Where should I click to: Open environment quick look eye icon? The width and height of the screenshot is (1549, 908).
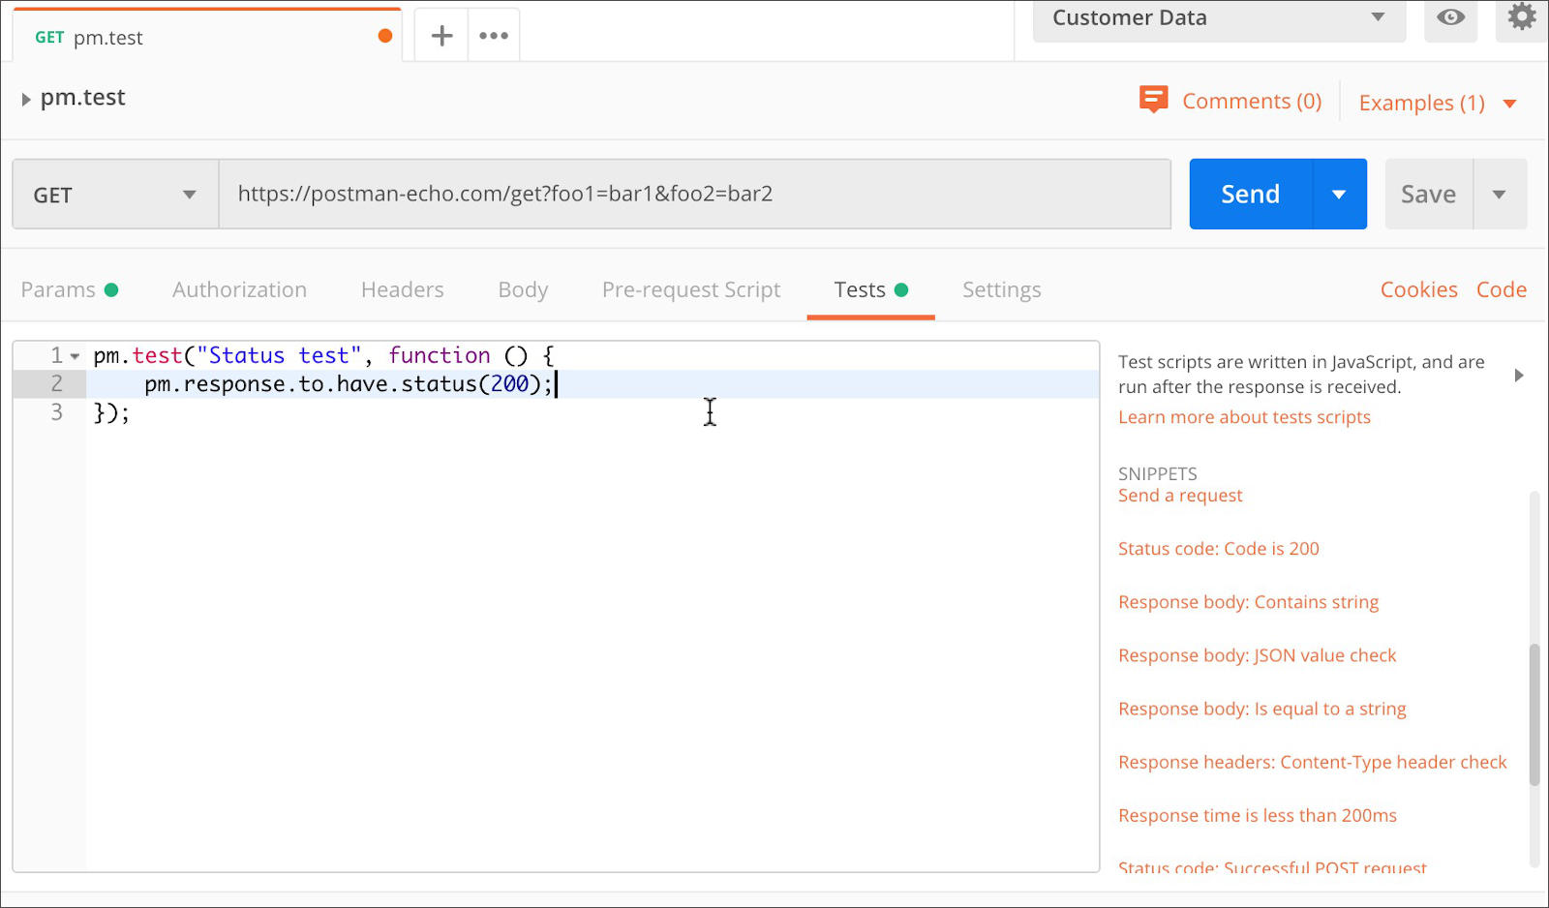1449,16
